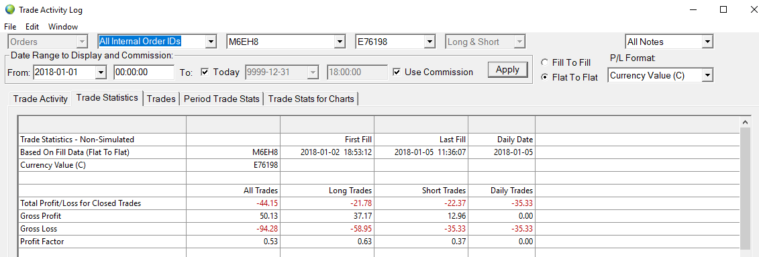Expand the M6EH8 symbol dropdown
This screenshot has width=759, height=257.
coord(340,42)
